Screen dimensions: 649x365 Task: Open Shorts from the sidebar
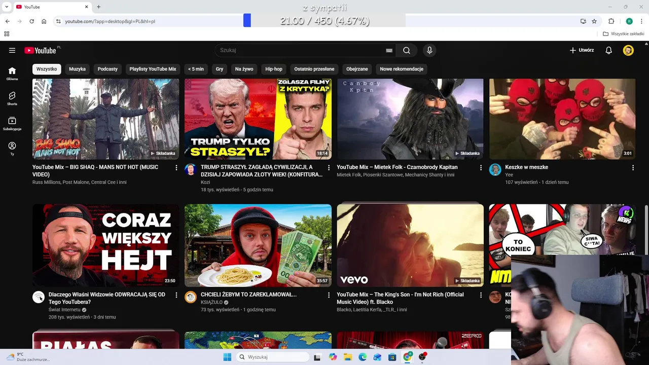point(12,98)
